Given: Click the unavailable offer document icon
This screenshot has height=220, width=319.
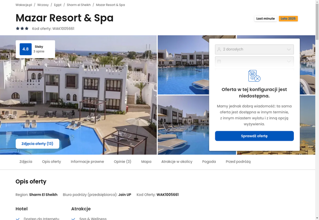Looking at the screenshot, I should 254,76.
